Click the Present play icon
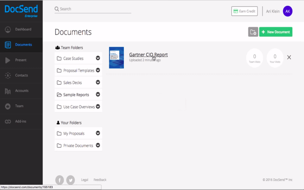Image resolution: width=304 pixels, height=190 pixels. (8, 60)
